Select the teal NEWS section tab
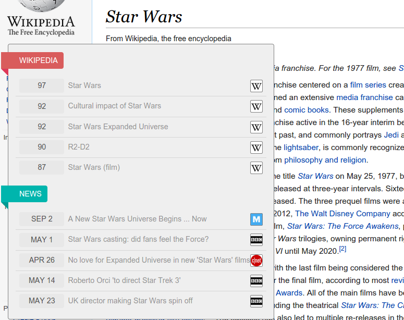The width and height of the screenshot is (404, 320). 30,194
